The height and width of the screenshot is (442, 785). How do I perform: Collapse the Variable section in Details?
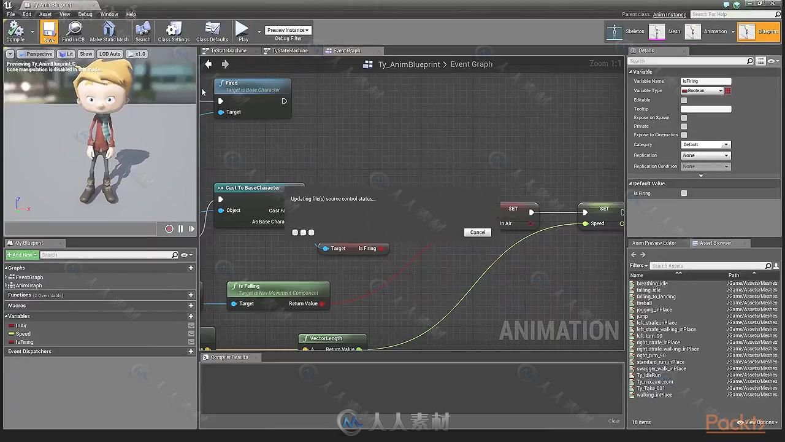630,72
